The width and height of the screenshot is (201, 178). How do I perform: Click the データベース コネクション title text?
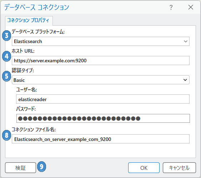(37, 7)
